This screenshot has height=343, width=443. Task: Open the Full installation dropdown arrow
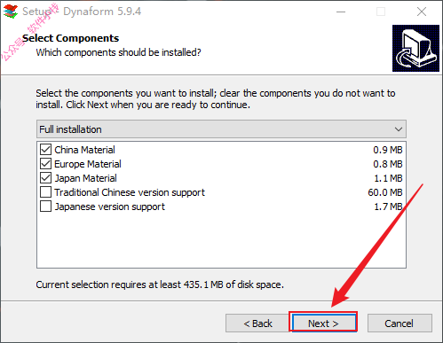[399, 129]
